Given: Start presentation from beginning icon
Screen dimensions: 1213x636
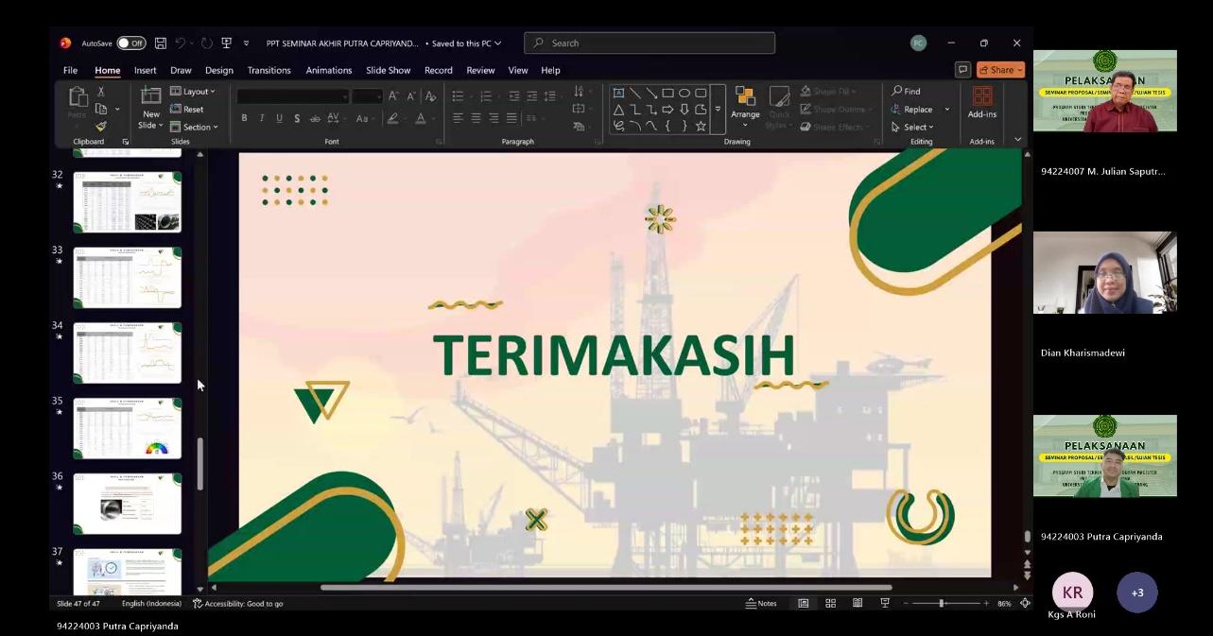Looking at the screenshot, I should coord(227,43).
